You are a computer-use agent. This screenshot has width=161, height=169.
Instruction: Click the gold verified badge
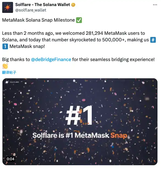[73, 5]
